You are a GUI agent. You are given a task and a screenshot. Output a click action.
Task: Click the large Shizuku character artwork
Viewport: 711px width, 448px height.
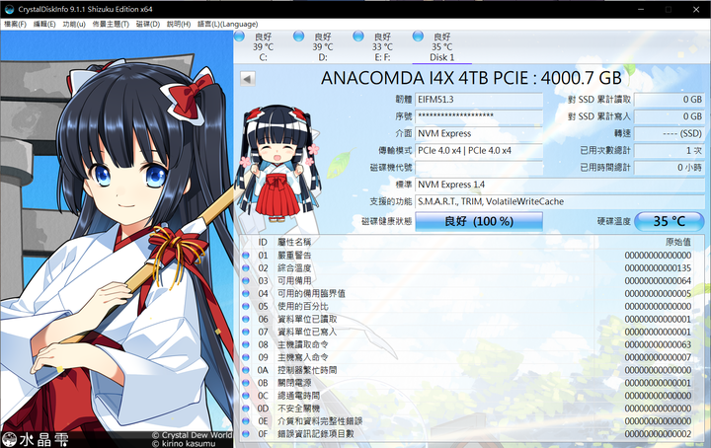click(x=117, y=239)
